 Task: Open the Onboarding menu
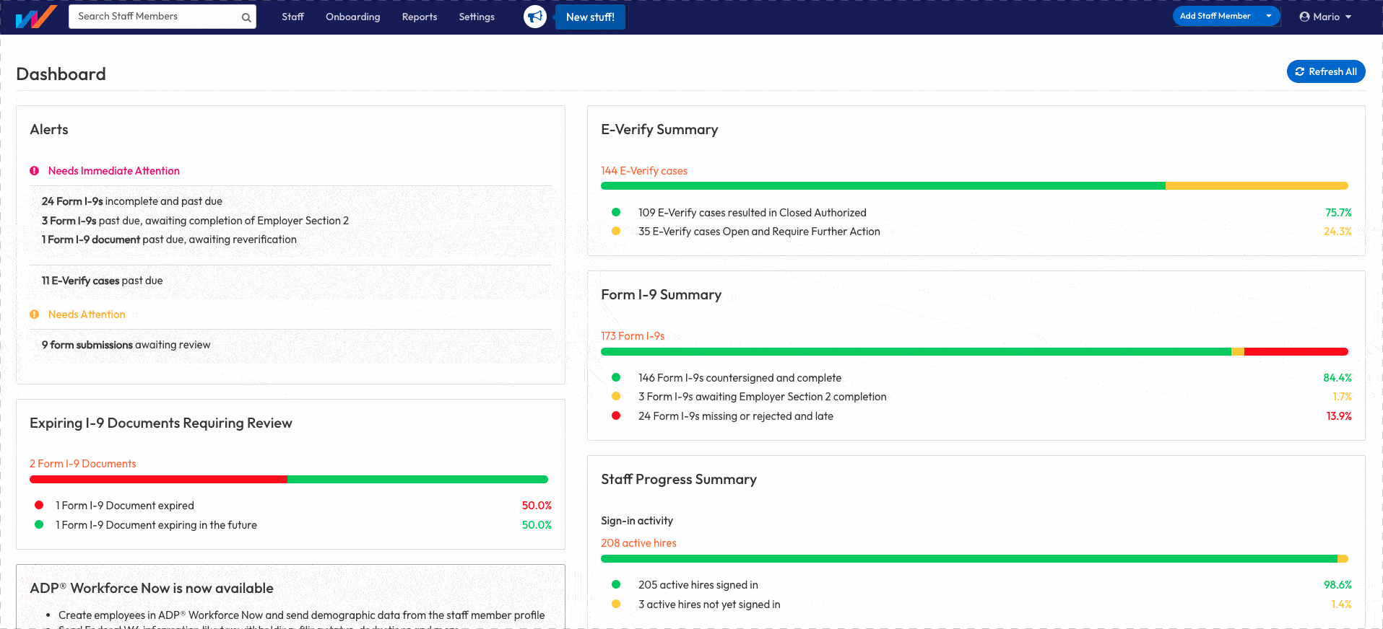point(352,17)
